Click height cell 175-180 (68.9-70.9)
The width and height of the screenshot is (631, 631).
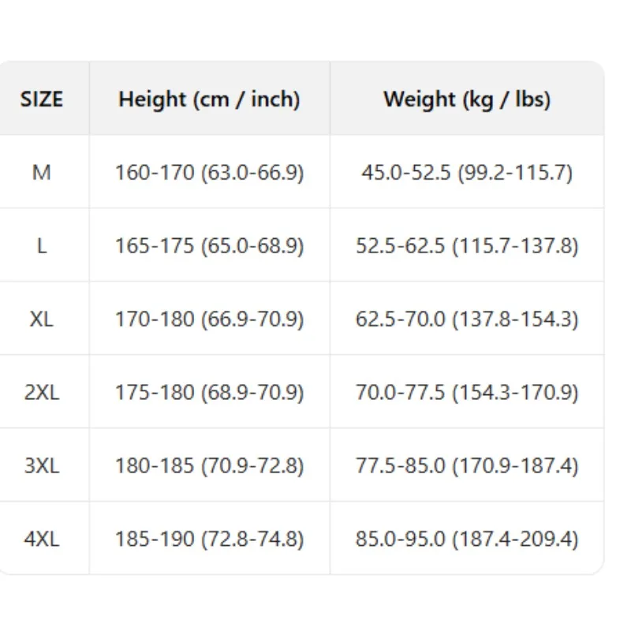point(209,392)
